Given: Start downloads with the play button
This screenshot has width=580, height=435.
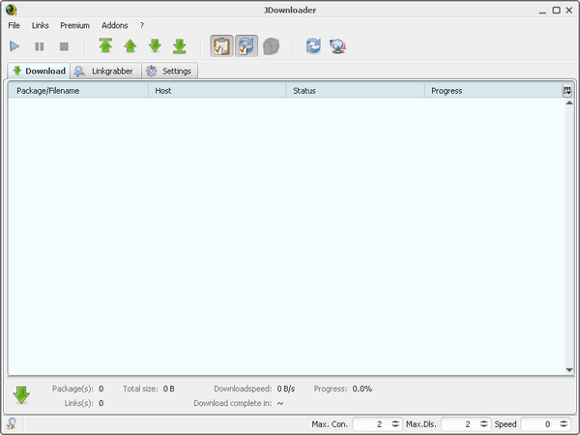Looking at the screenshot, I should pos(14,46).
